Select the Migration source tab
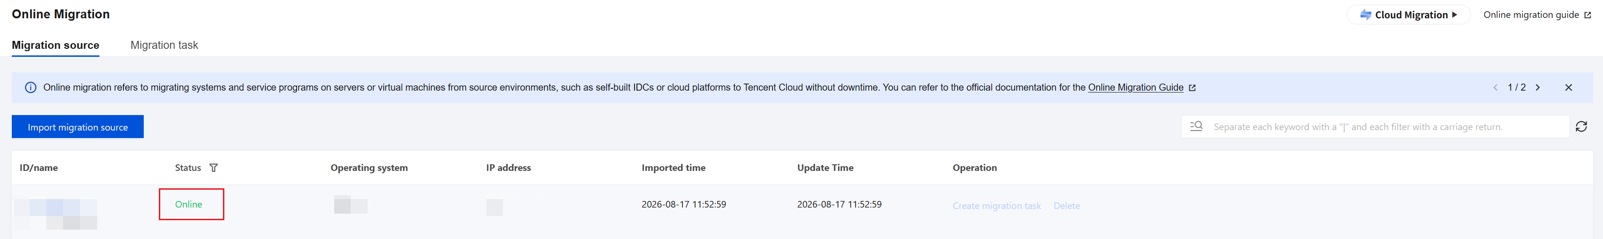 56,45
